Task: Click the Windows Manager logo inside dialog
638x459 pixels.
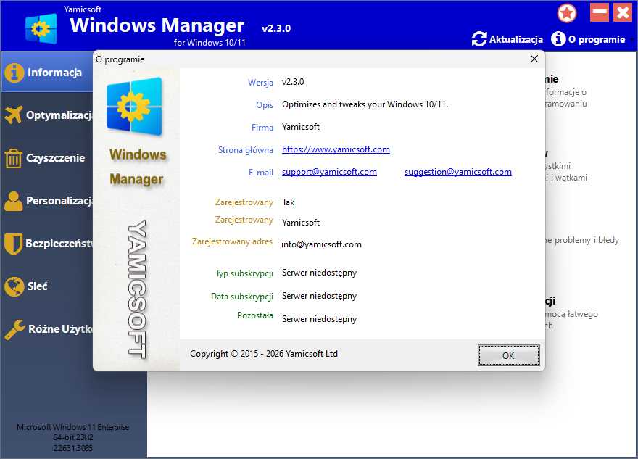Action: pos(134,106)
